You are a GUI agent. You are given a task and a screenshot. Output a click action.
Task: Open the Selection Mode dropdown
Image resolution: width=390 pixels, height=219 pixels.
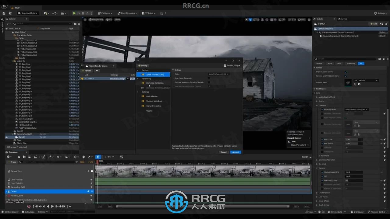(28, 13)
